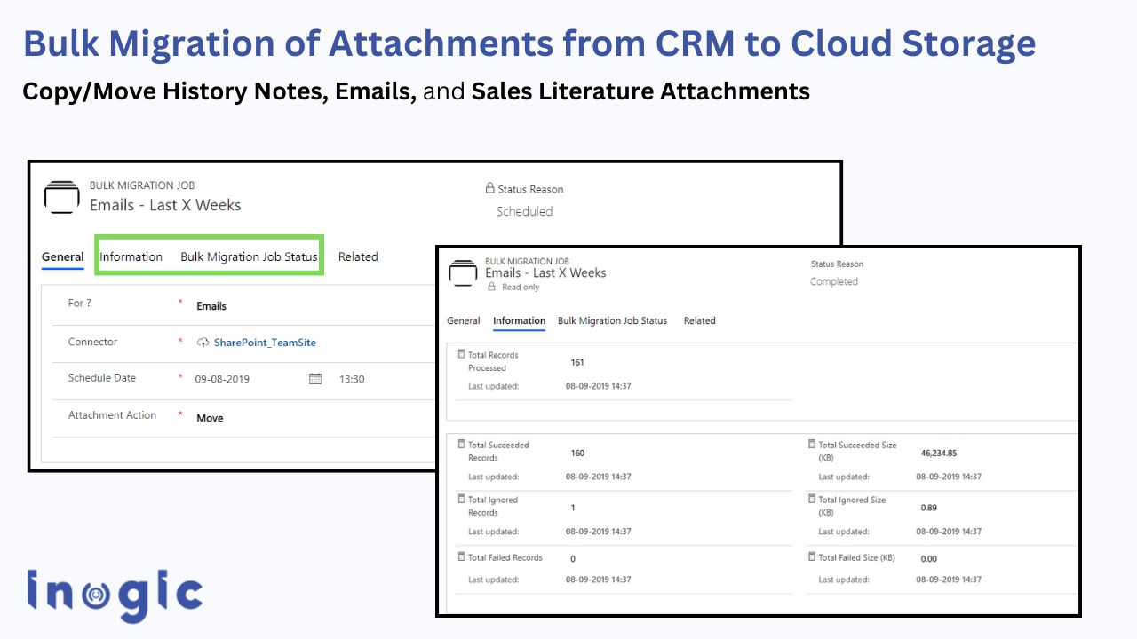Screen dimensions: 1137x639
Task: Click the Total Records Processed value 161
Action: pos(577,362)
